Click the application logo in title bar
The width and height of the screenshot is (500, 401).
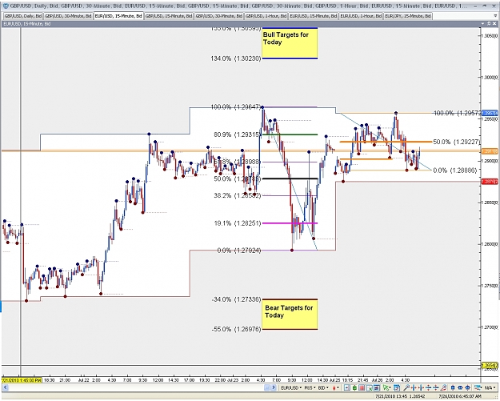point(6,6)
